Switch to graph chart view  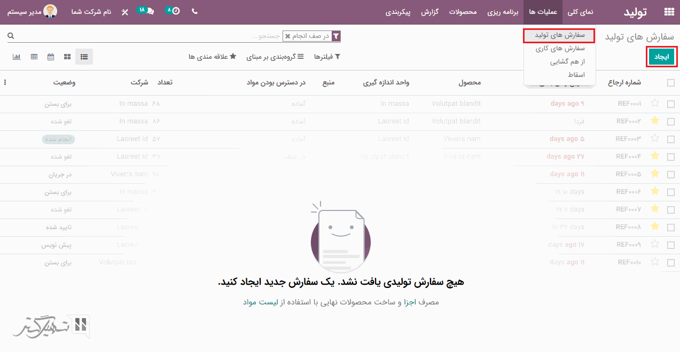(x=17, y=57)
